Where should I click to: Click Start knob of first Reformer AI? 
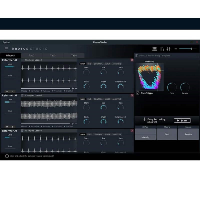coord(86,72)
